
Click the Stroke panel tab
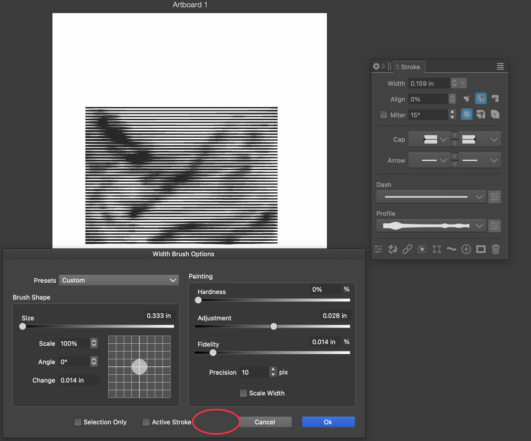click(x=410, y=67)
